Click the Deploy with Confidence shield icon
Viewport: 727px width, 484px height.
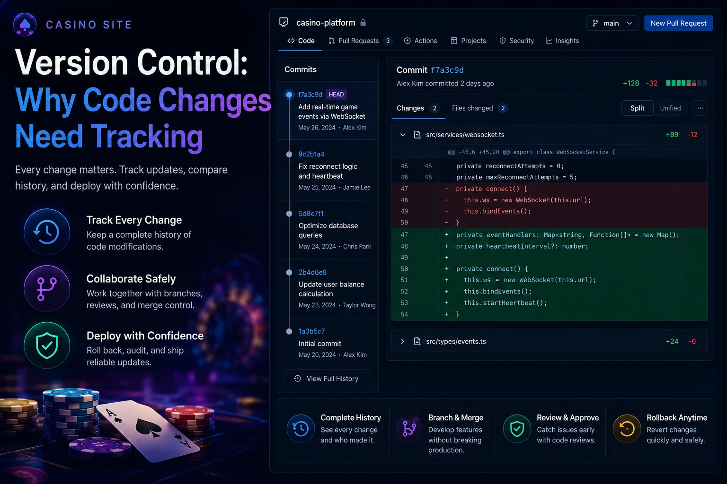tap(47, 345)
